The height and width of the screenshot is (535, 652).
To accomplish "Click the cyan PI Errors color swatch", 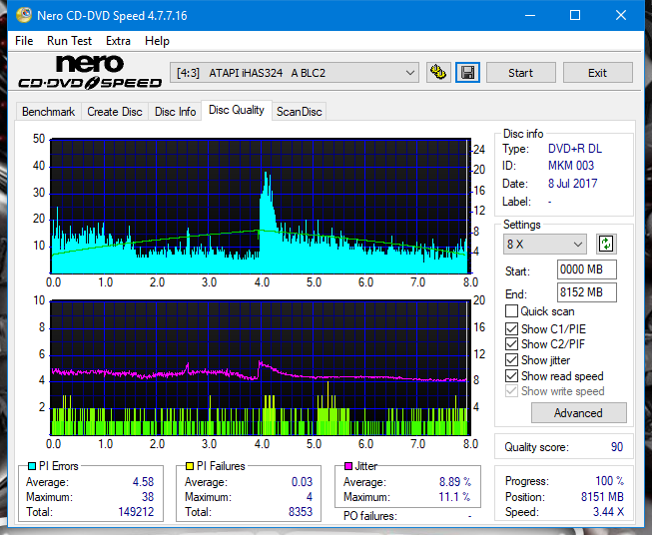I will coord(31,466).
